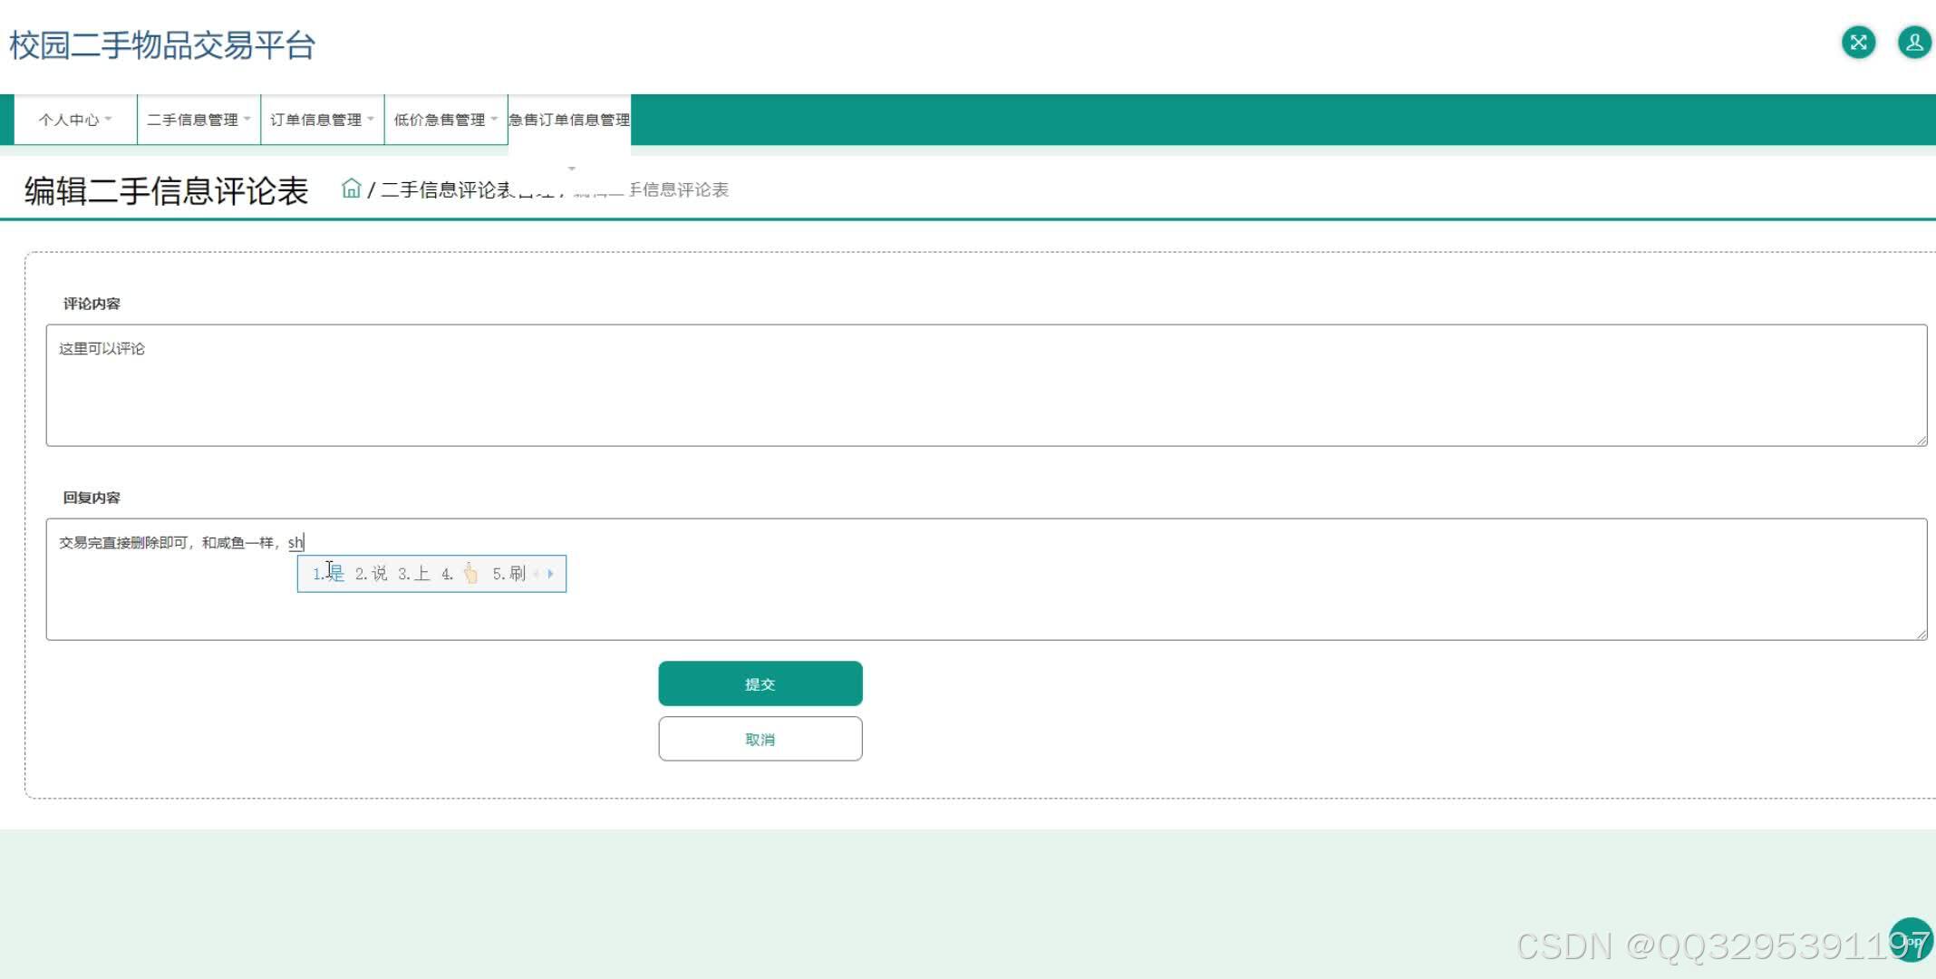Focus the 回复内容 text area

986,579
